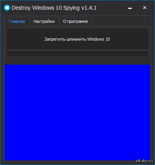This screenshot has height=165, width=155.
Task: Open the О программе tab
Action: [76, 22]
